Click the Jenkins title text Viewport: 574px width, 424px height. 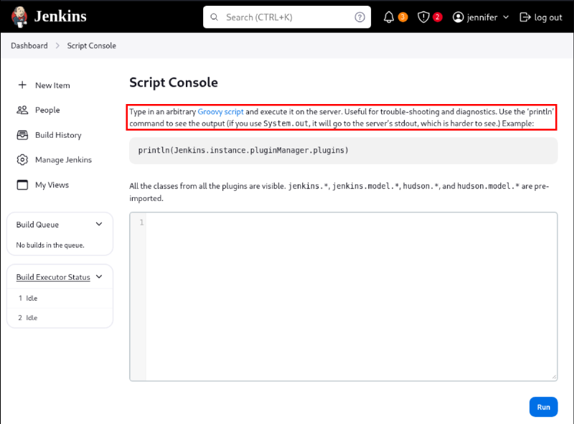tap(60, 17)
